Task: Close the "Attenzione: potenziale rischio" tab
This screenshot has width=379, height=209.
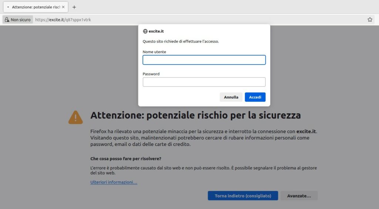Action: pyautogui.click(x=63, y=7)
